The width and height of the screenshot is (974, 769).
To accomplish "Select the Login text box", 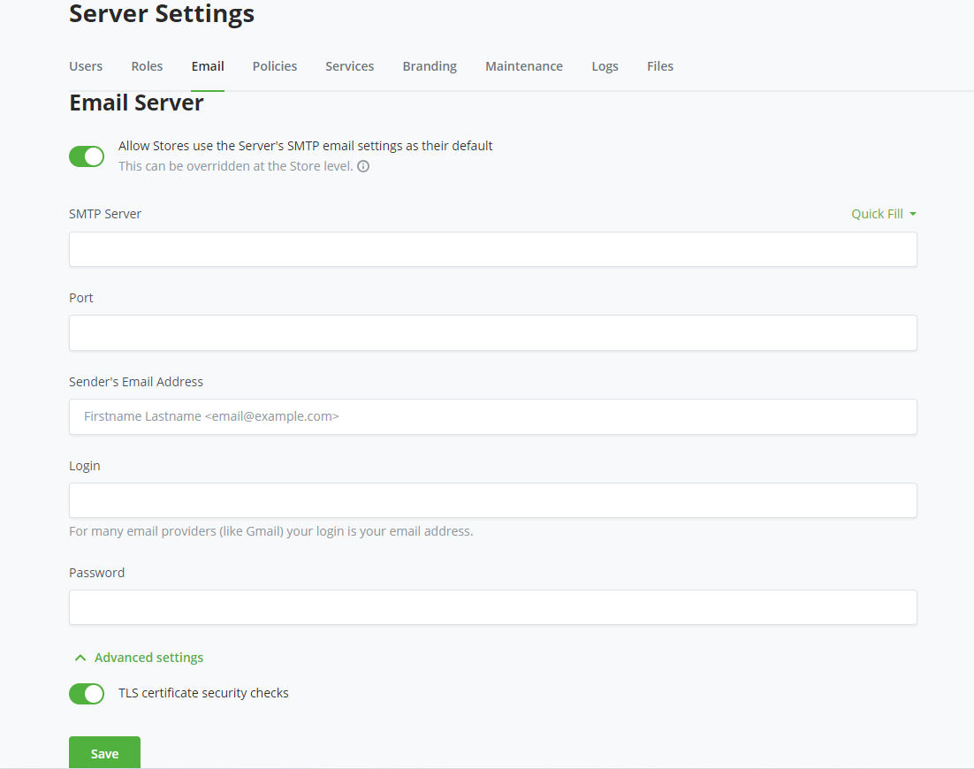I will pos(492,500).
